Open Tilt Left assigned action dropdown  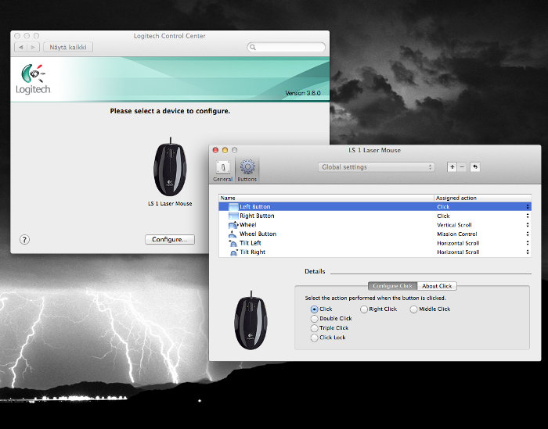point(528,243)
